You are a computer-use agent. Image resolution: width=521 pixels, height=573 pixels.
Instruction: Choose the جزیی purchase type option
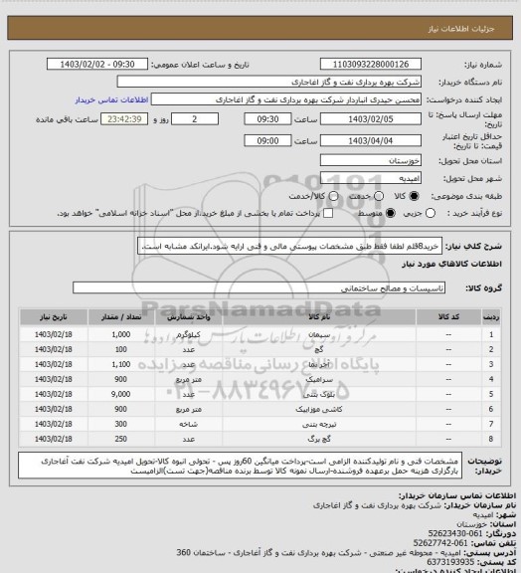(x=431, y=213)
